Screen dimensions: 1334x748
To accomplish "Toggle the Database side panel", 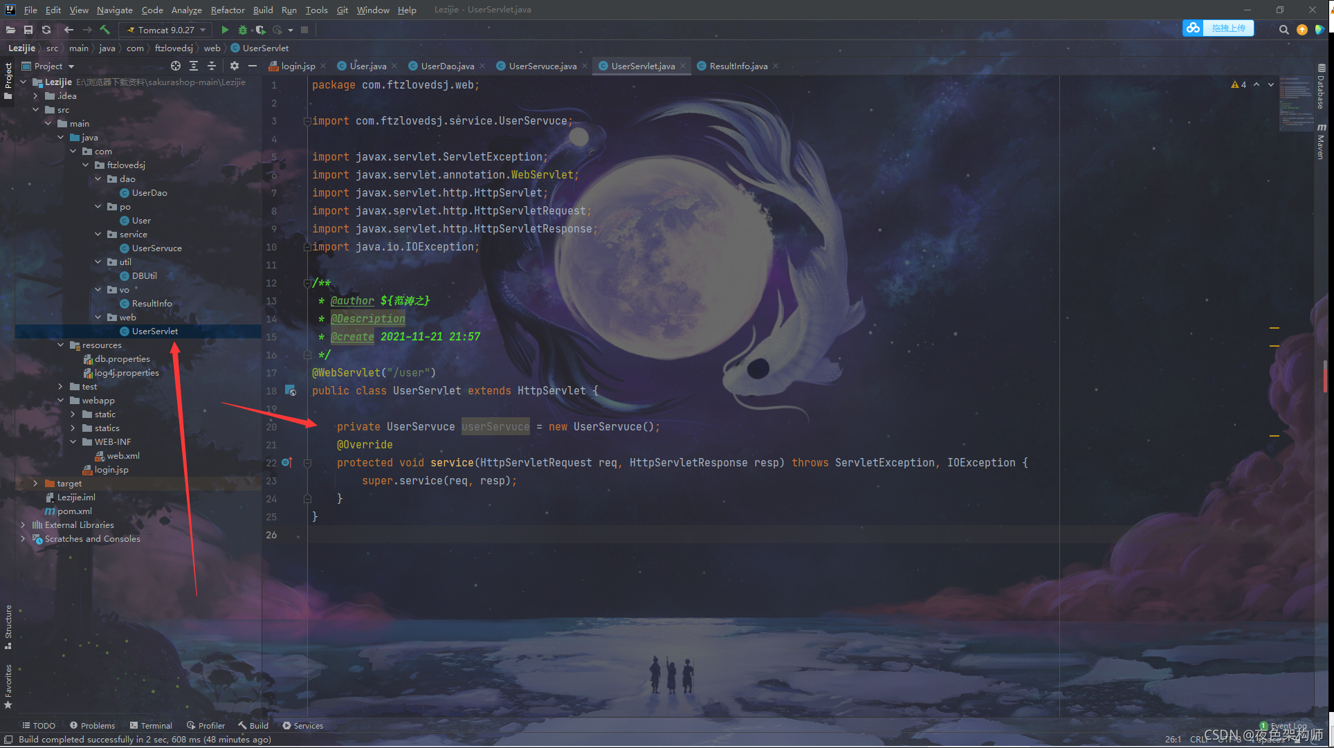I will 1321,88.
